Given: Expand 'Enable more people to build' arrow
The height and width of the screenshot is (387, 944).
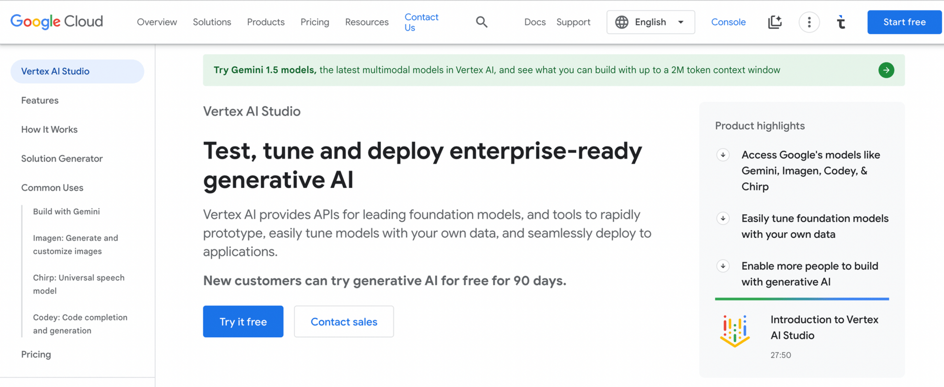Looking at the screenshot, I should point(723,266).
